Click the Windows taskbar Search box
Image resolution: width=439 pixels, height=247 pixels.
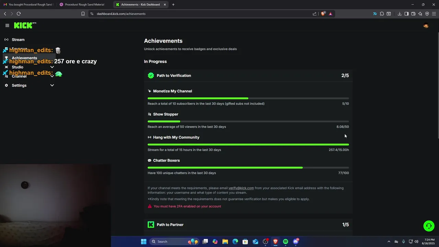point(174,242)
